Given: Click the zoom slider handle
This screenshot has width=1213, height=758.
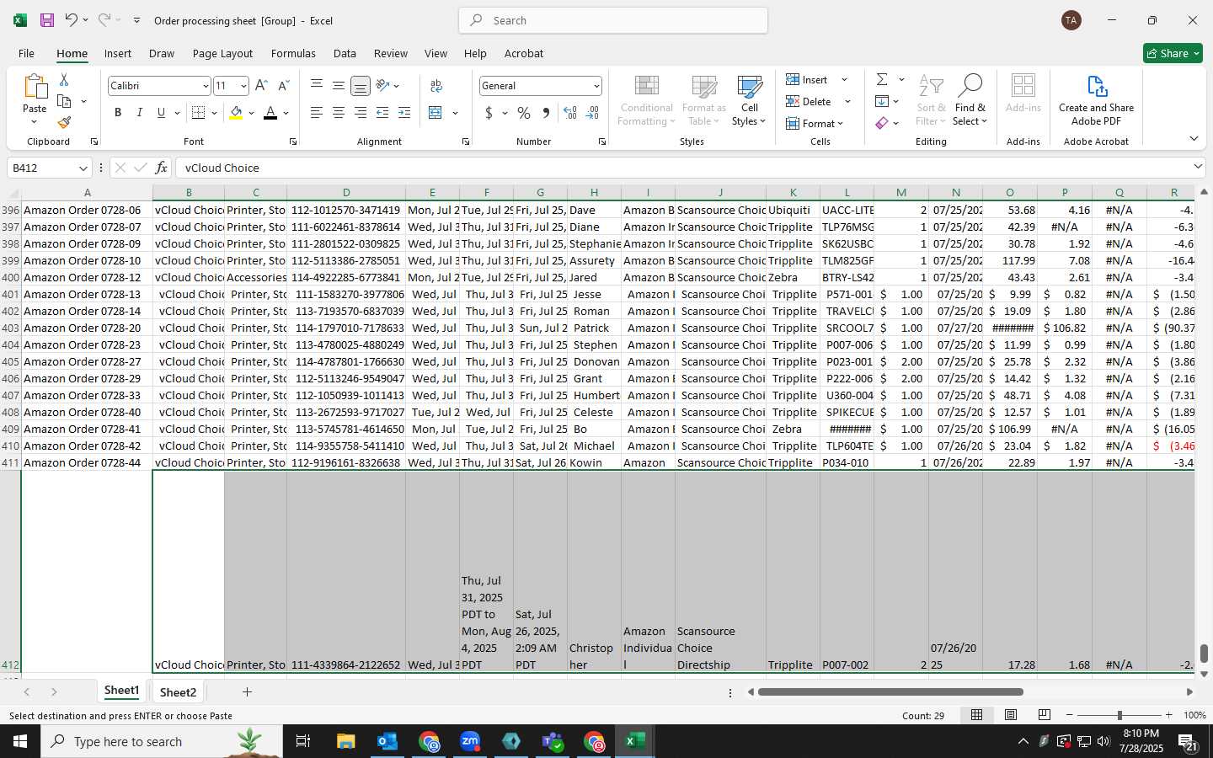Looking at the screenshot, I should coord(1119,715).
